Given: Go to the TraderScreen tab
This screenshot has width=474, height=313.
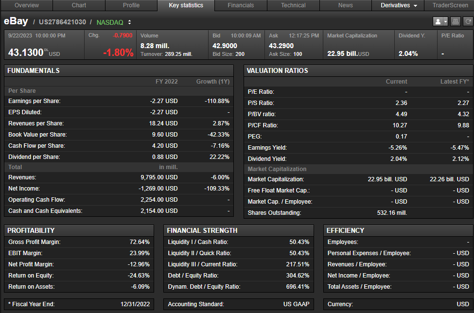Looking at the screenshot, I should 450,5.
